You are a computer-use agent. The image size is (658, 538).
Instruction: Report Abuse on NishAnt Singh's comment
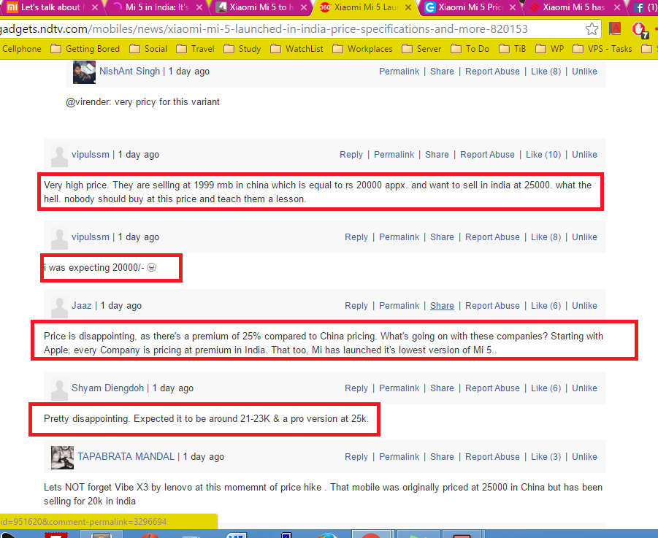coord(492,72)
